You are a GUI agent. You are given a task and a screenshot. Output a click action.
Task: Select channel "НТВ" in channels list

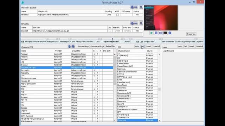point(67,62)
